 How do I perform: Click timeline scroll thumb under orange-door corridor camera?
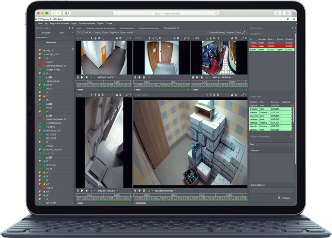[81, 90]
